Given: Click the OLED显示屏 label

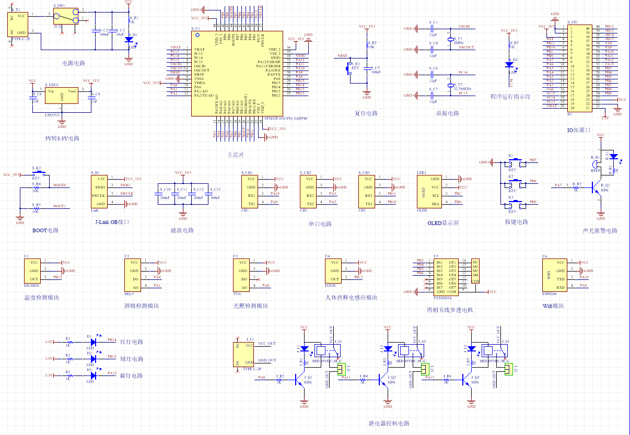Looking at the screenshot, I should click(443, 223).
